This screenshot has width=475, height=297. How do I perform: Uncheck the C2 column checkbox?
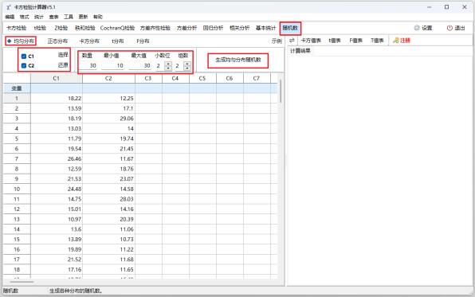click(x=24, y=65)
